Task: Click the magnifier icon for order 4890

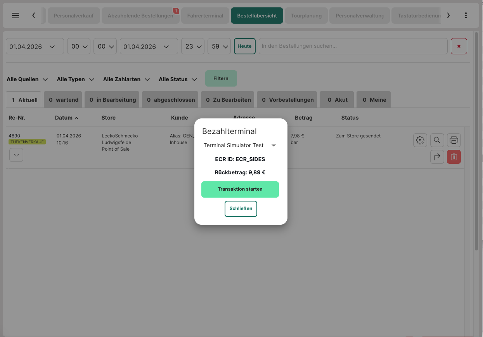Action: tap(437, 140)
